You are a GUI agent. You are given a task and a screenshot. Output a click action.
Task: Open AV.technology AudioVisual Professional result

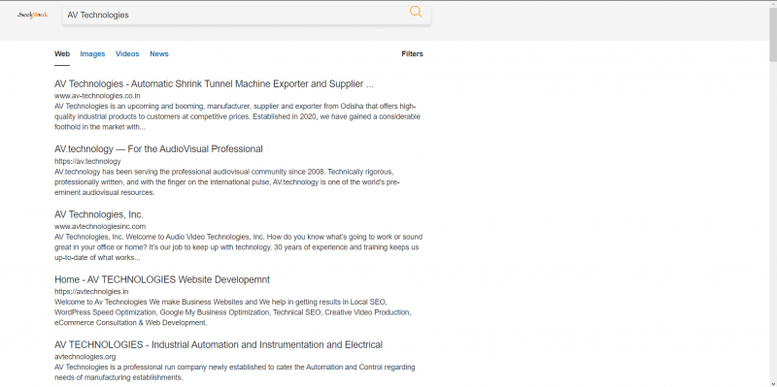pyautogui.click(x=158, y=149)
